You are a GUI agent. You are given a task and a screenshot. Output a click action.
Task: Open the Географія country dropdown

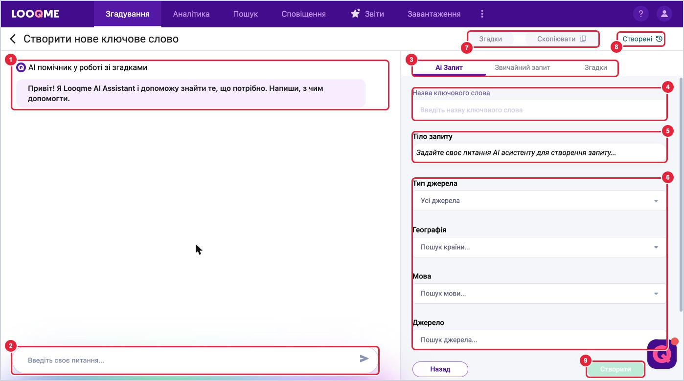point(539,247)
